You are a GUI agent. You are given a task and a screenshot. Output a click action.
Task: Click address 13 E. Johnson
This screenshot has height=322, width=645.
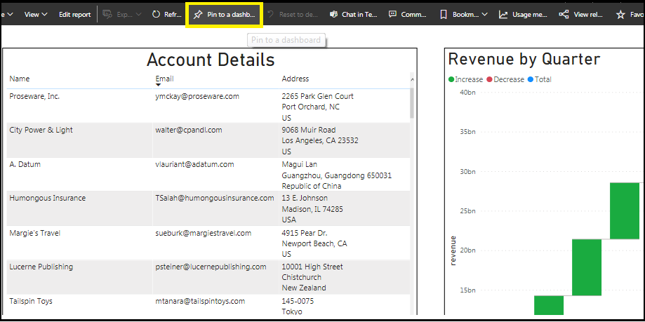305,199
